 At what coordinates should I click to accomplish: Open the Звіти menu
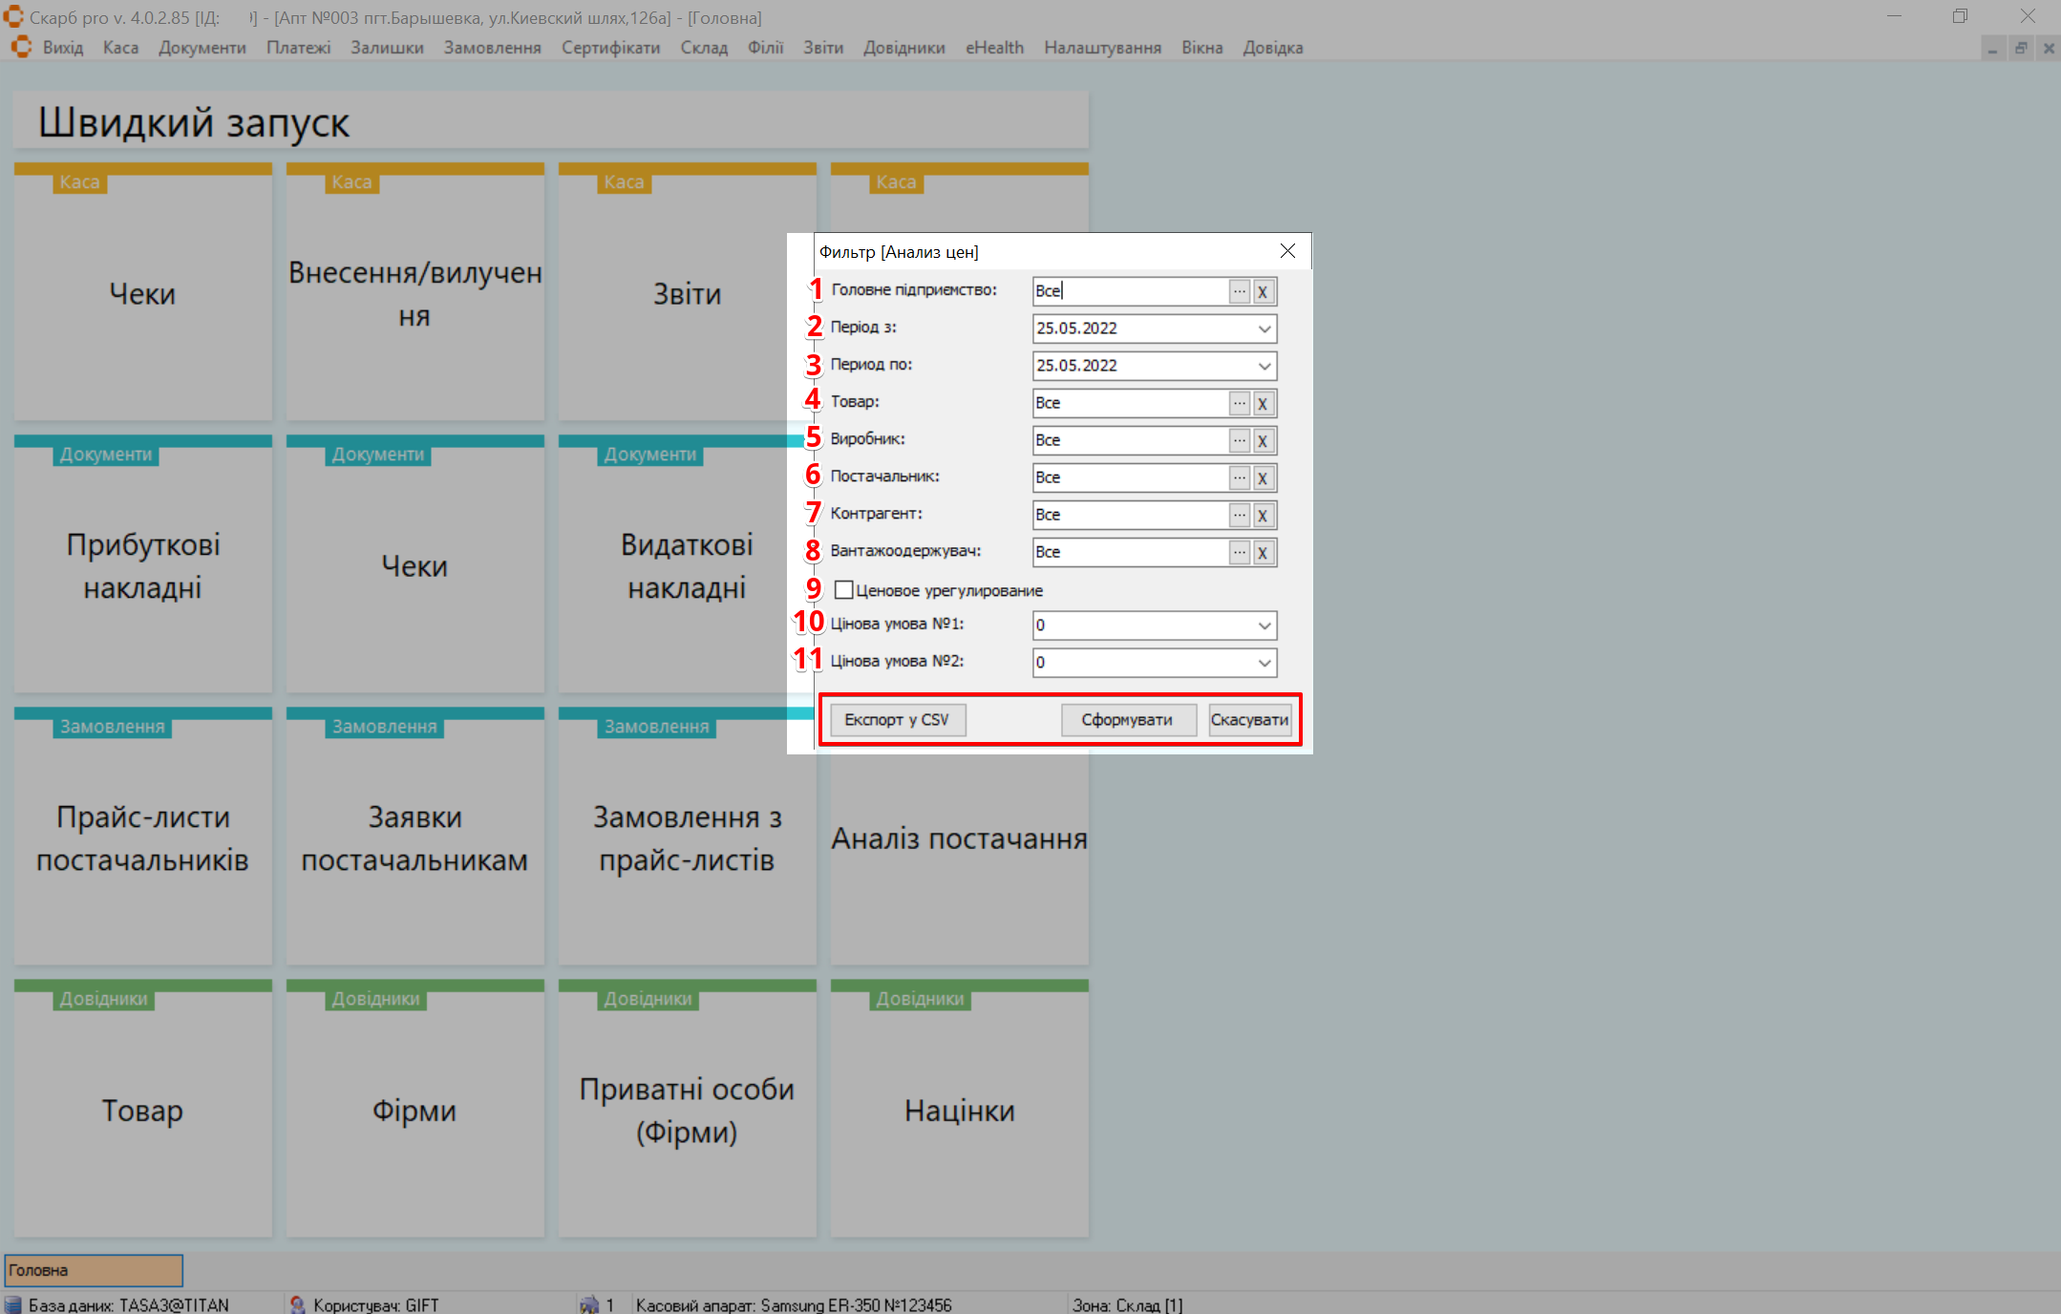point(822,48)
